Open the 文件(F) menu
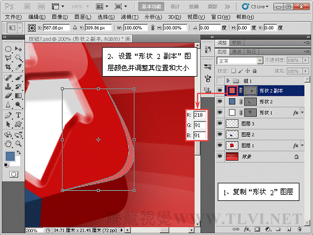313x235 pixels. tap(13, 17)
